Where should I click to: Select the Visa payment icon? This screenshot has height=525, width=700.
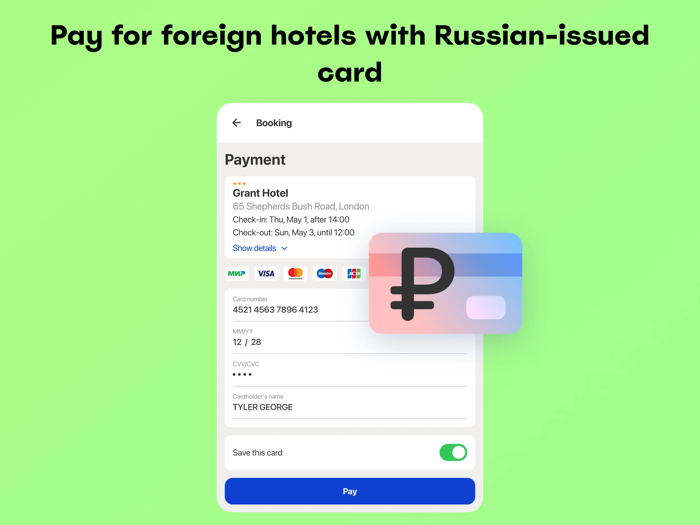[x=266, y=272]
